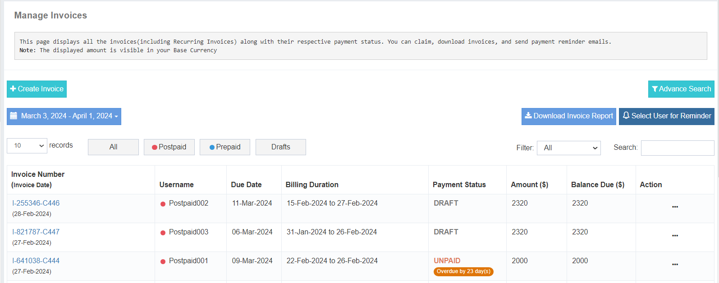This screenshot has width=719, height=283.
Task: Switch to the Drafts tab
Action: (x=281, y=147)
